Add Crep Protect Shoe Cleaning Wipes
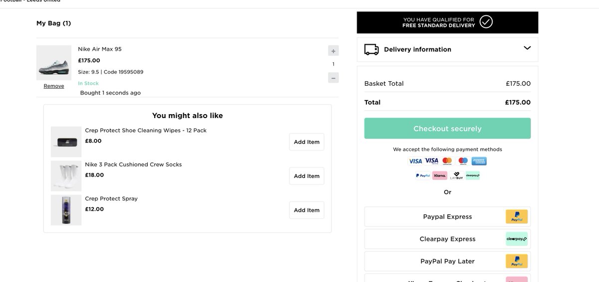The image size is (599, 282). click(306, 142)
